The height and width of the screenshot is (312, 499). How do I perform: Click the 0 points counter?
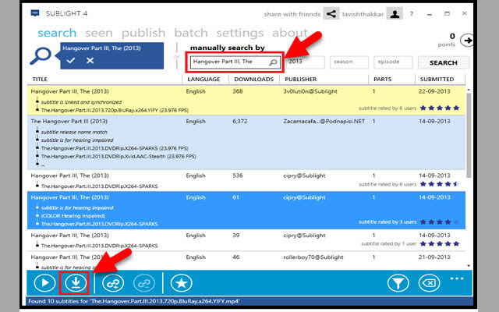[452, 37]
